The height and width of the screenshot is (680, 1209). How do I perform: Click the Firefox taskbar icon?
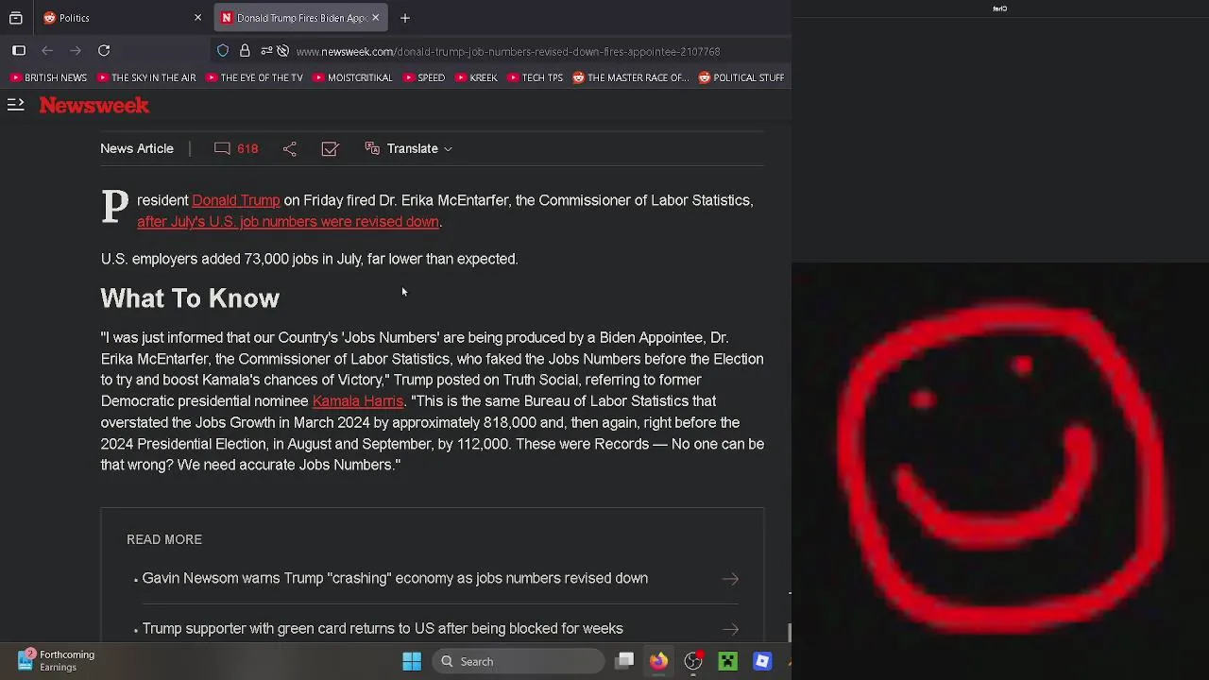point(658,661)
